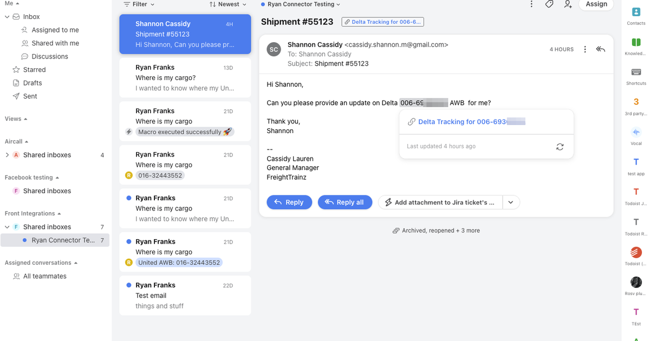
Task: Open the Newest sort dropdown
Action: coord(227,4)
